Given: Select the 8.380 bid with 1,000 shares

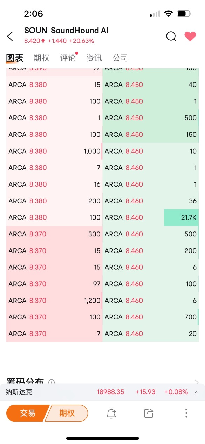Looking at the screenshot, I should [x=54, y=151].
